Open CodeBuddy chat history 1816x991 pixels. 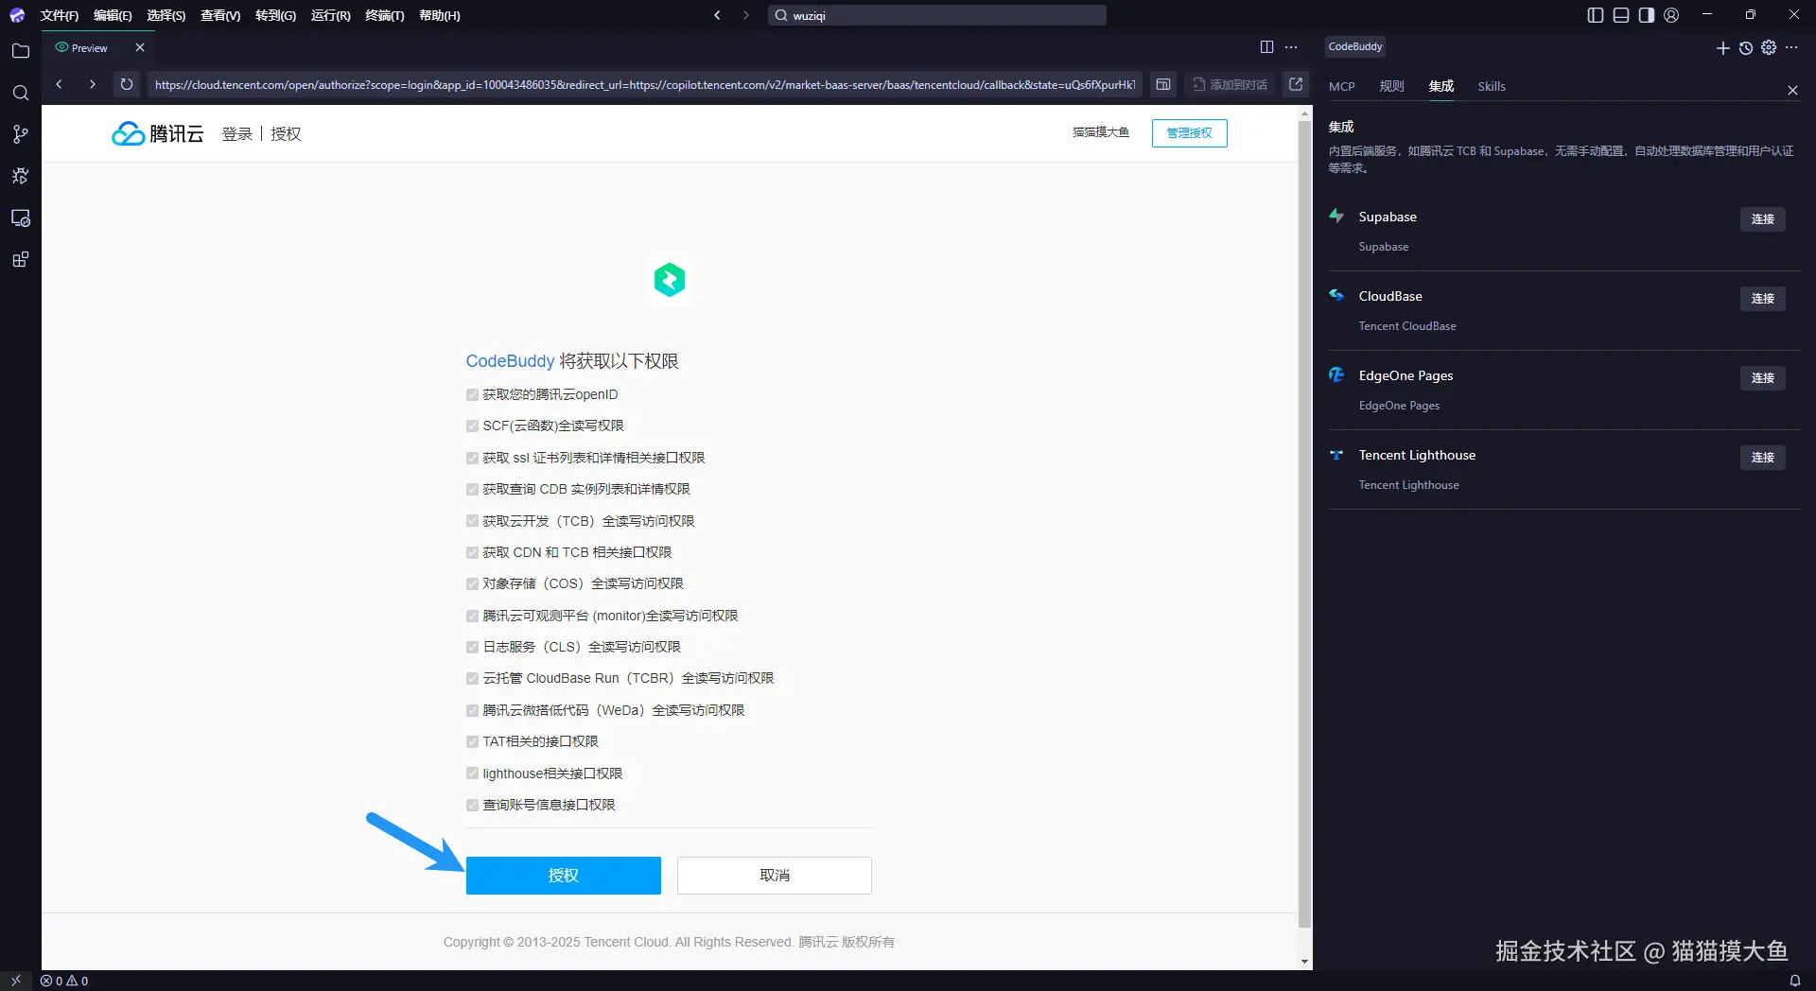(1746, 47)
